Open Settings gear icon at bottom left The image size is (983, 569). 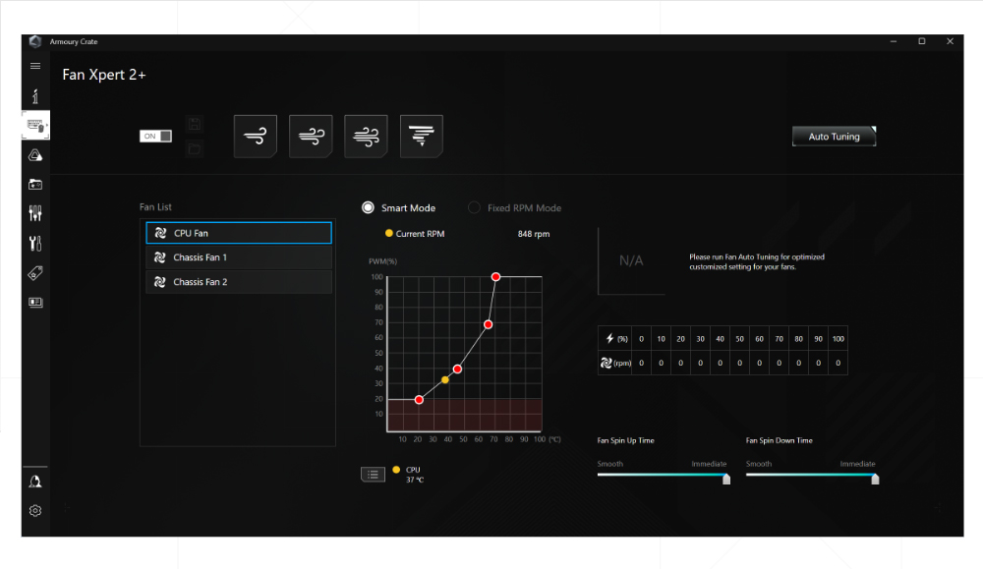[35, 510]
